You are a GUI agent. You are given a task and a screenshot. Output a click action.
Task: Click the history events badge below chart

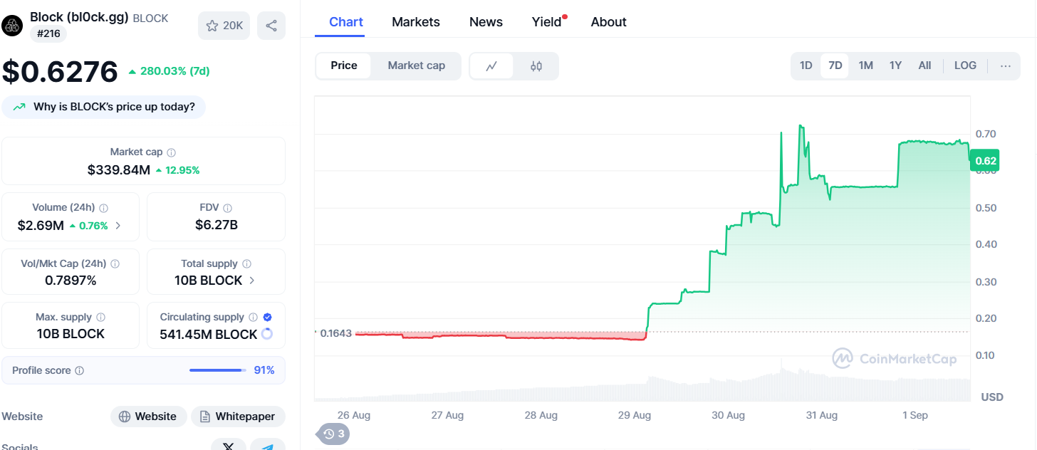333,434
